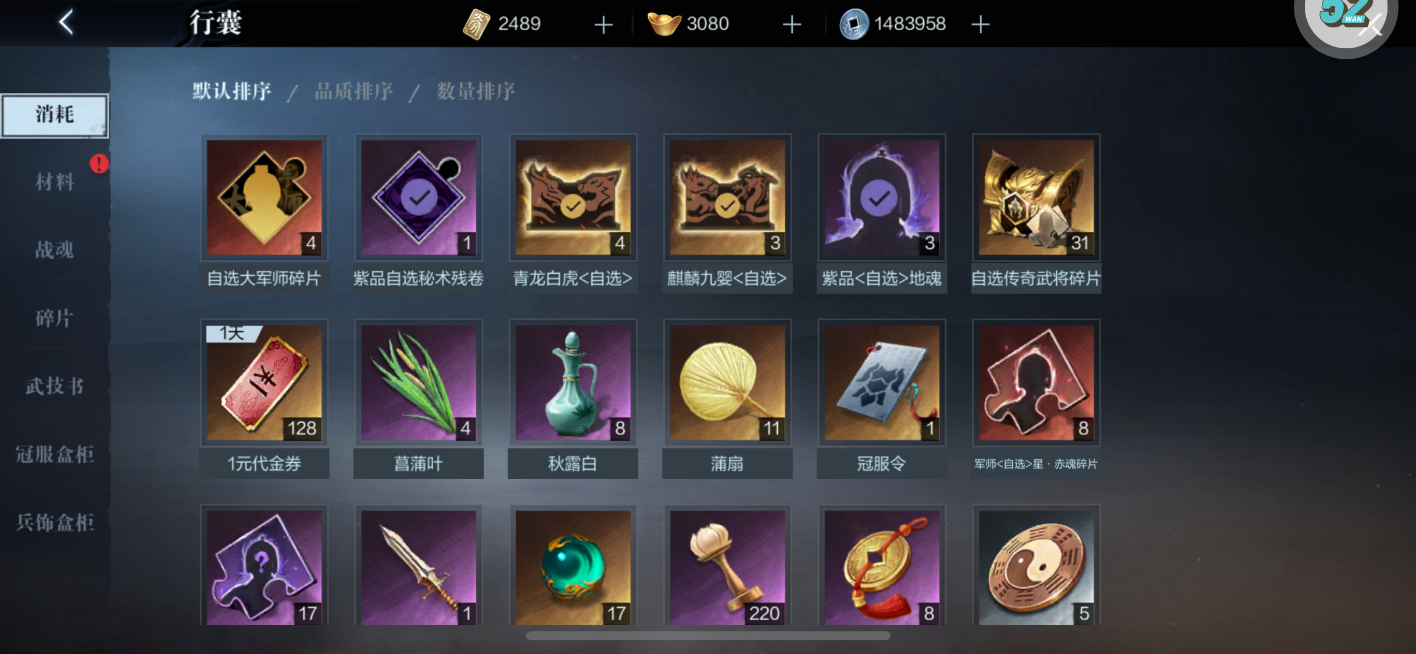Sort items by 数量排序
This screenshot has height=654, width=1416.
point(475,91)
